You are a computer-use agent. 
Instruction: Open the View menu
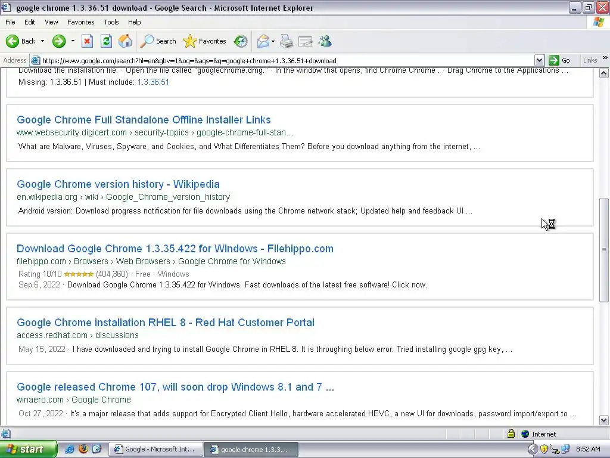(51, 22)
